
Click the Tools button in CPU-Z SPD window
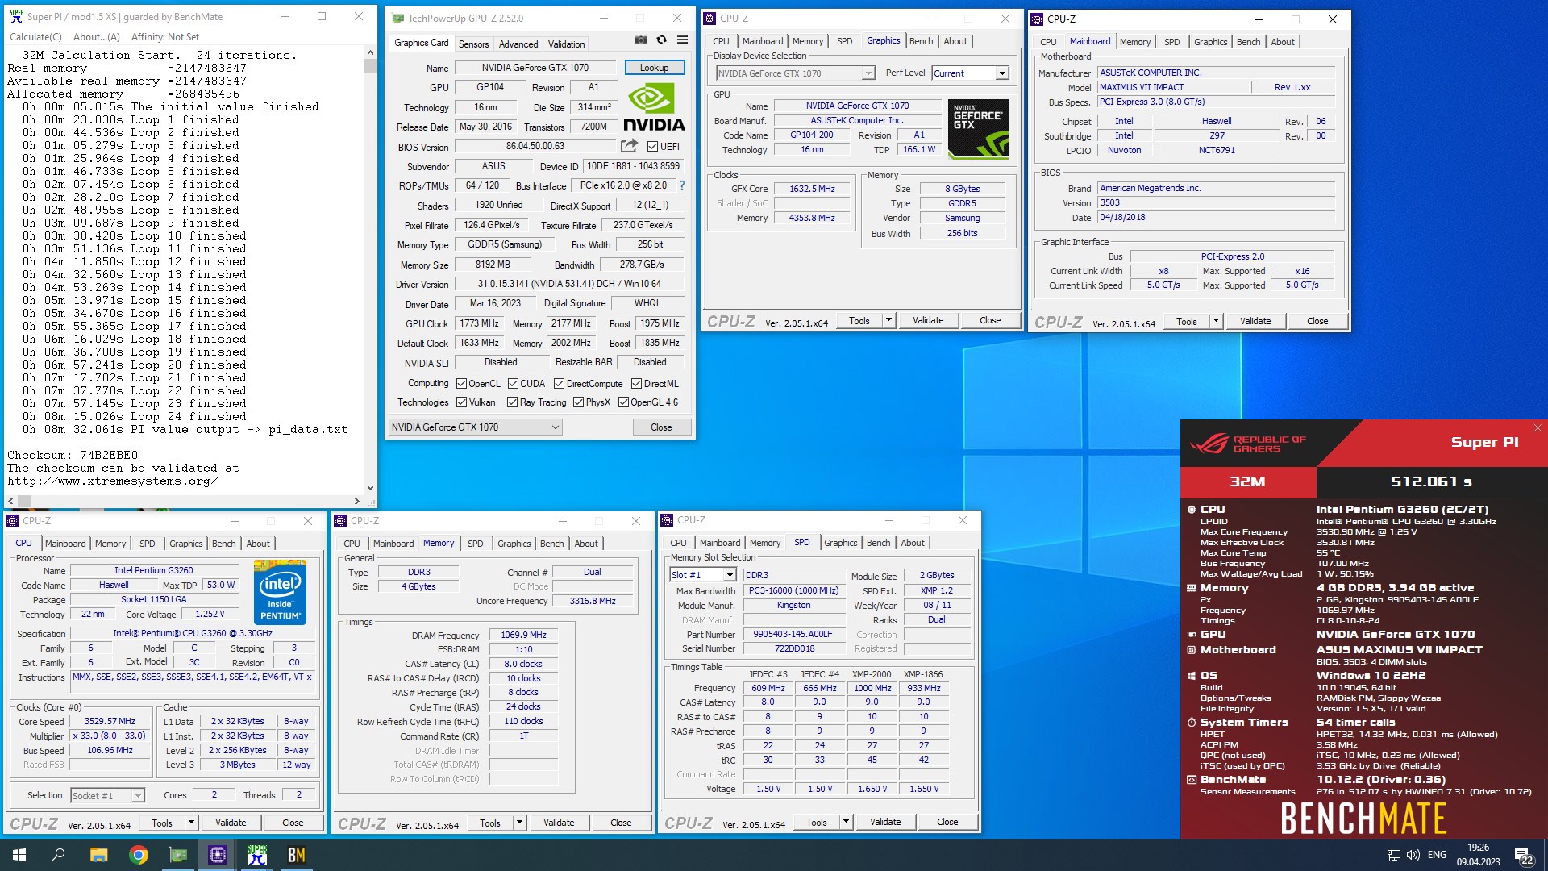817,822
